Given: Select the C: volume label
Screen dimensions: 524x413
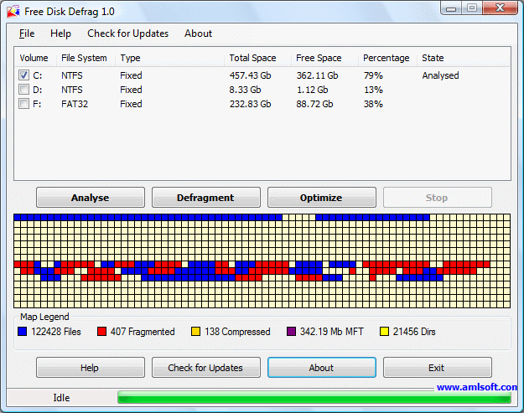Looking at the screenshot, I should [x=38, y=75].
